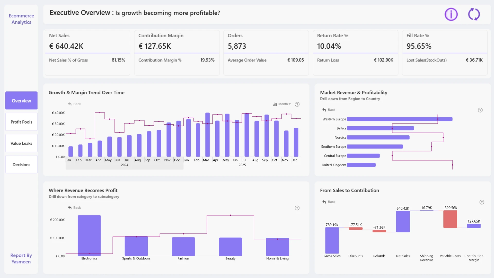Click the Contribution Margin € 127.65K value
494x278 pixels.
coord(155,46)
